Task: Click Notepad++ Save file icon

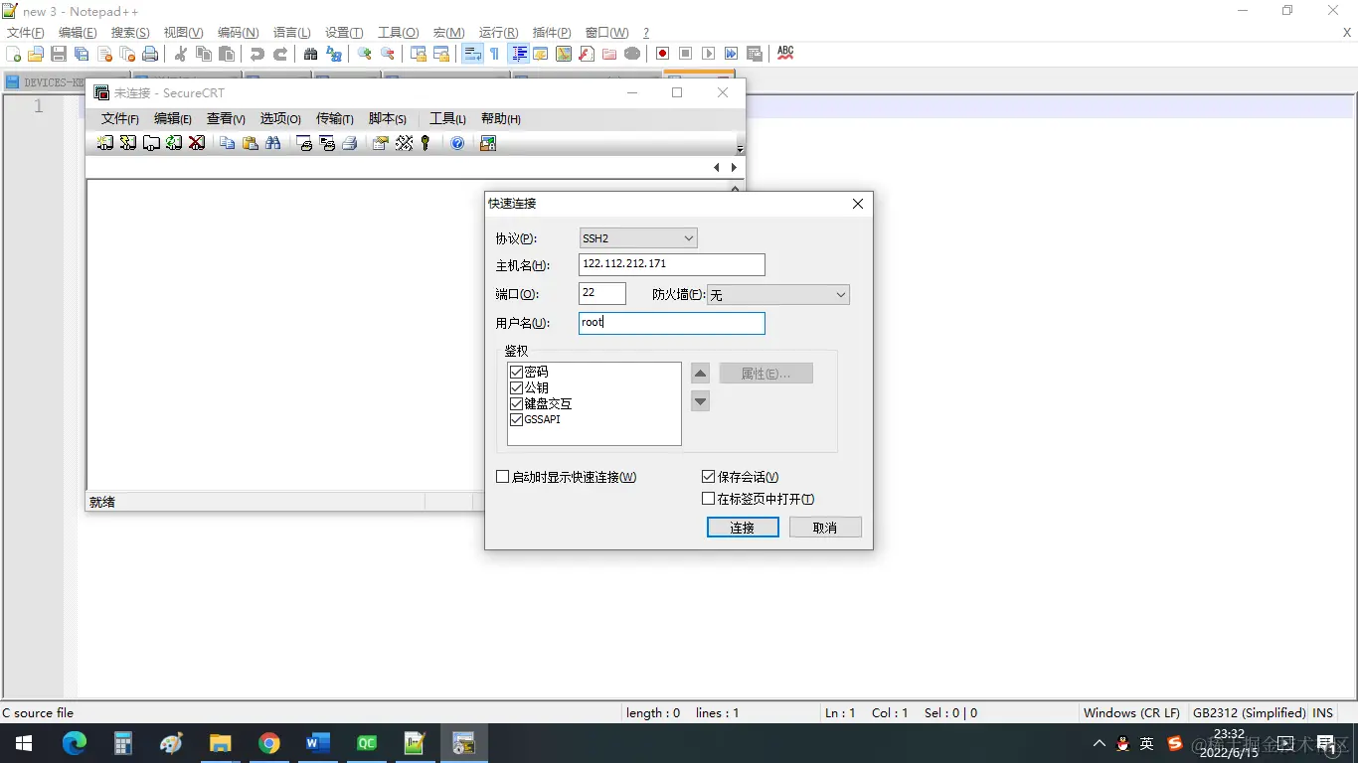Action: [x=59, y=54]
